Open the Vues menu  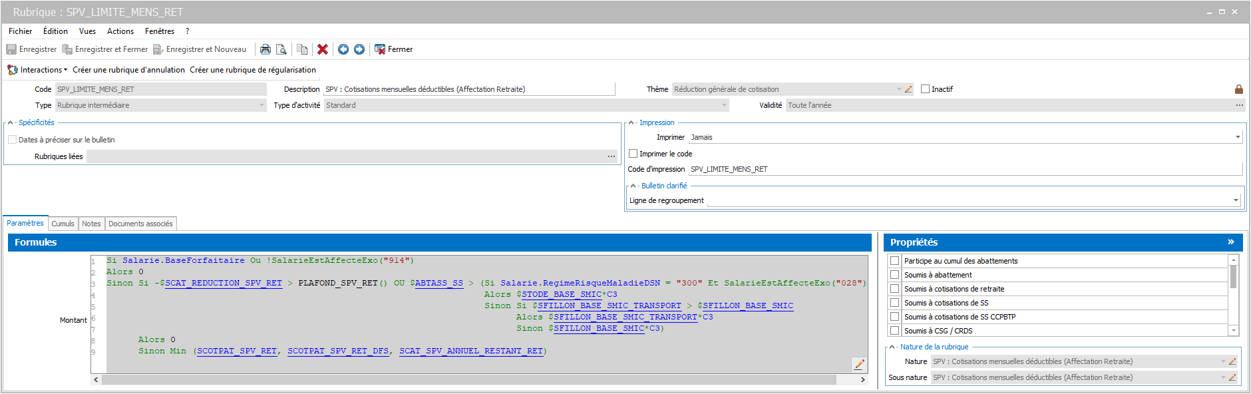coord(87,31)
